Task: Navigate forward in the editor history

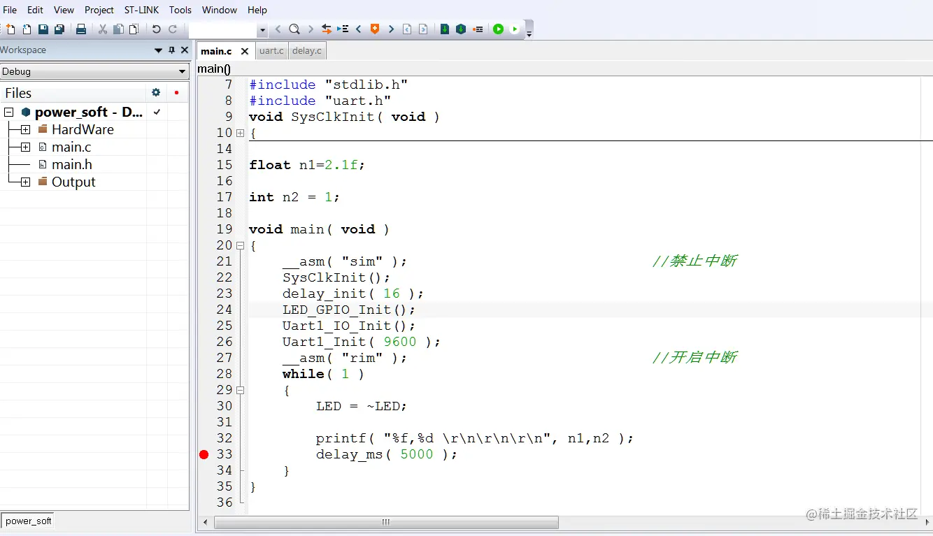Action: (x=423, y=29)
